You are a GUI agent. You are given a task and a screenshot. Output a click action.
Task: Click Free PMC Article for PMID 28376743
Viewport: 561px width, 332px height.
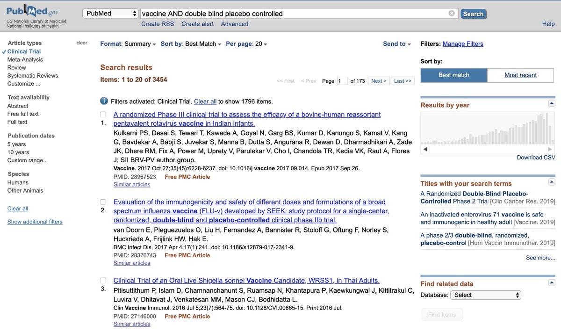coord(187,255)
